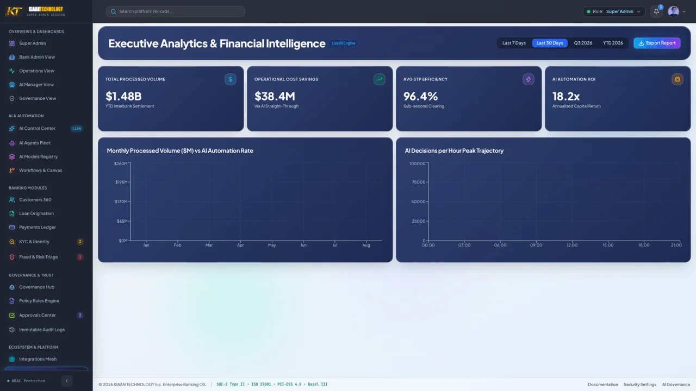
Task: Collapse the sidebar with chevron button
Action: (66, 381)
